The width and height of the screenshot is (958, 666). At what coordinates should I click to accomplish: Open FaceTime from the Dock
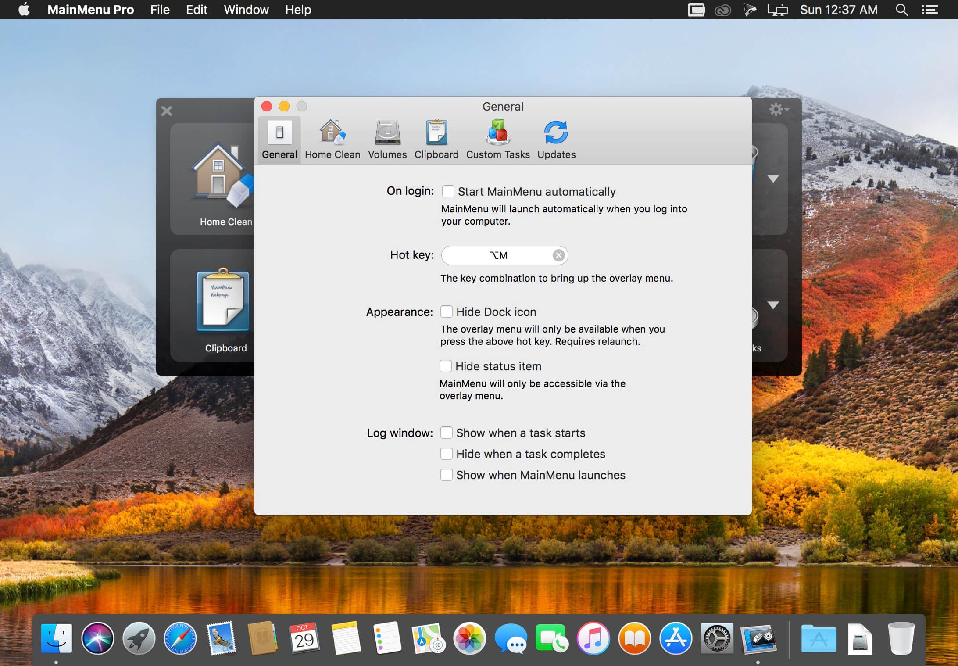[552, 638]
